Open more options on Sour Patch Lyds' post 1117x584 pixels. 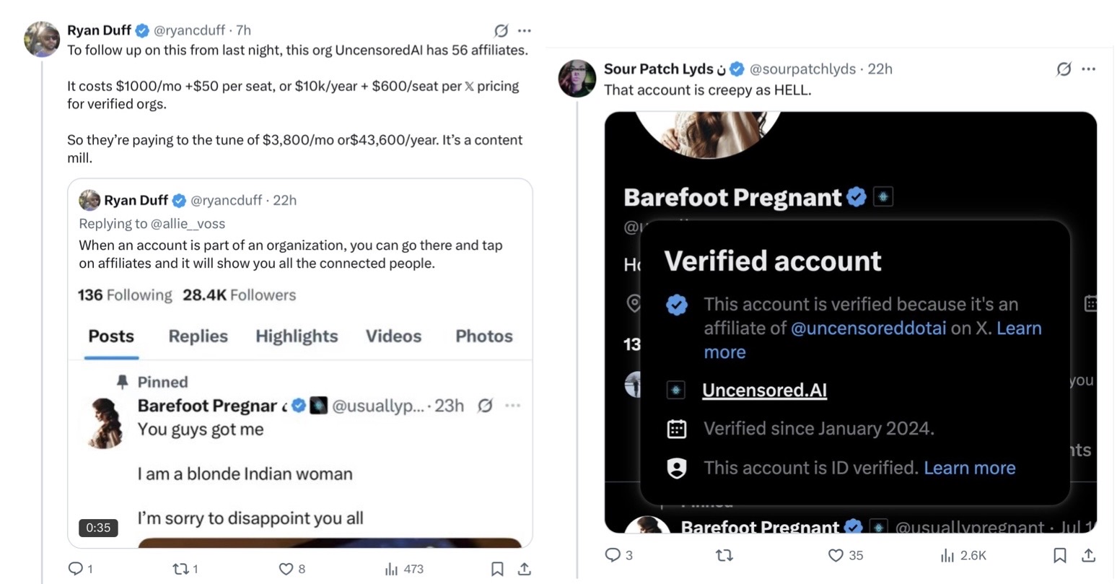[1089, 69]
